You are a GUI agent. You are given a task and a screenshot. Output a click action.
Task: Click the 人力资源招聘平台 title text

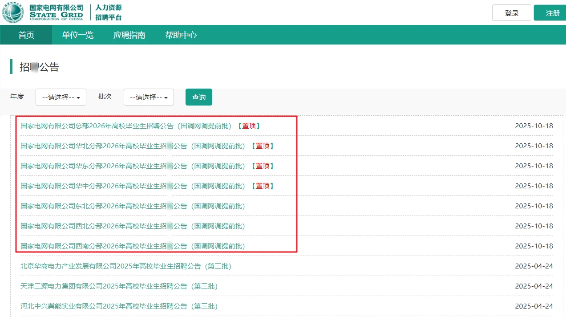pyautogui.click(x=109, y=12)
